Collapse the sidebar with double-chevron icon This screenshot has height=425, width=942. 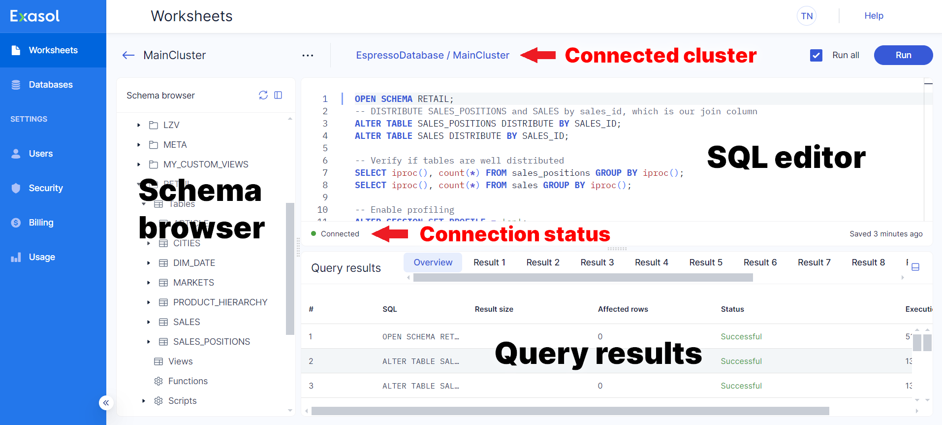click(x=106, y=403)
